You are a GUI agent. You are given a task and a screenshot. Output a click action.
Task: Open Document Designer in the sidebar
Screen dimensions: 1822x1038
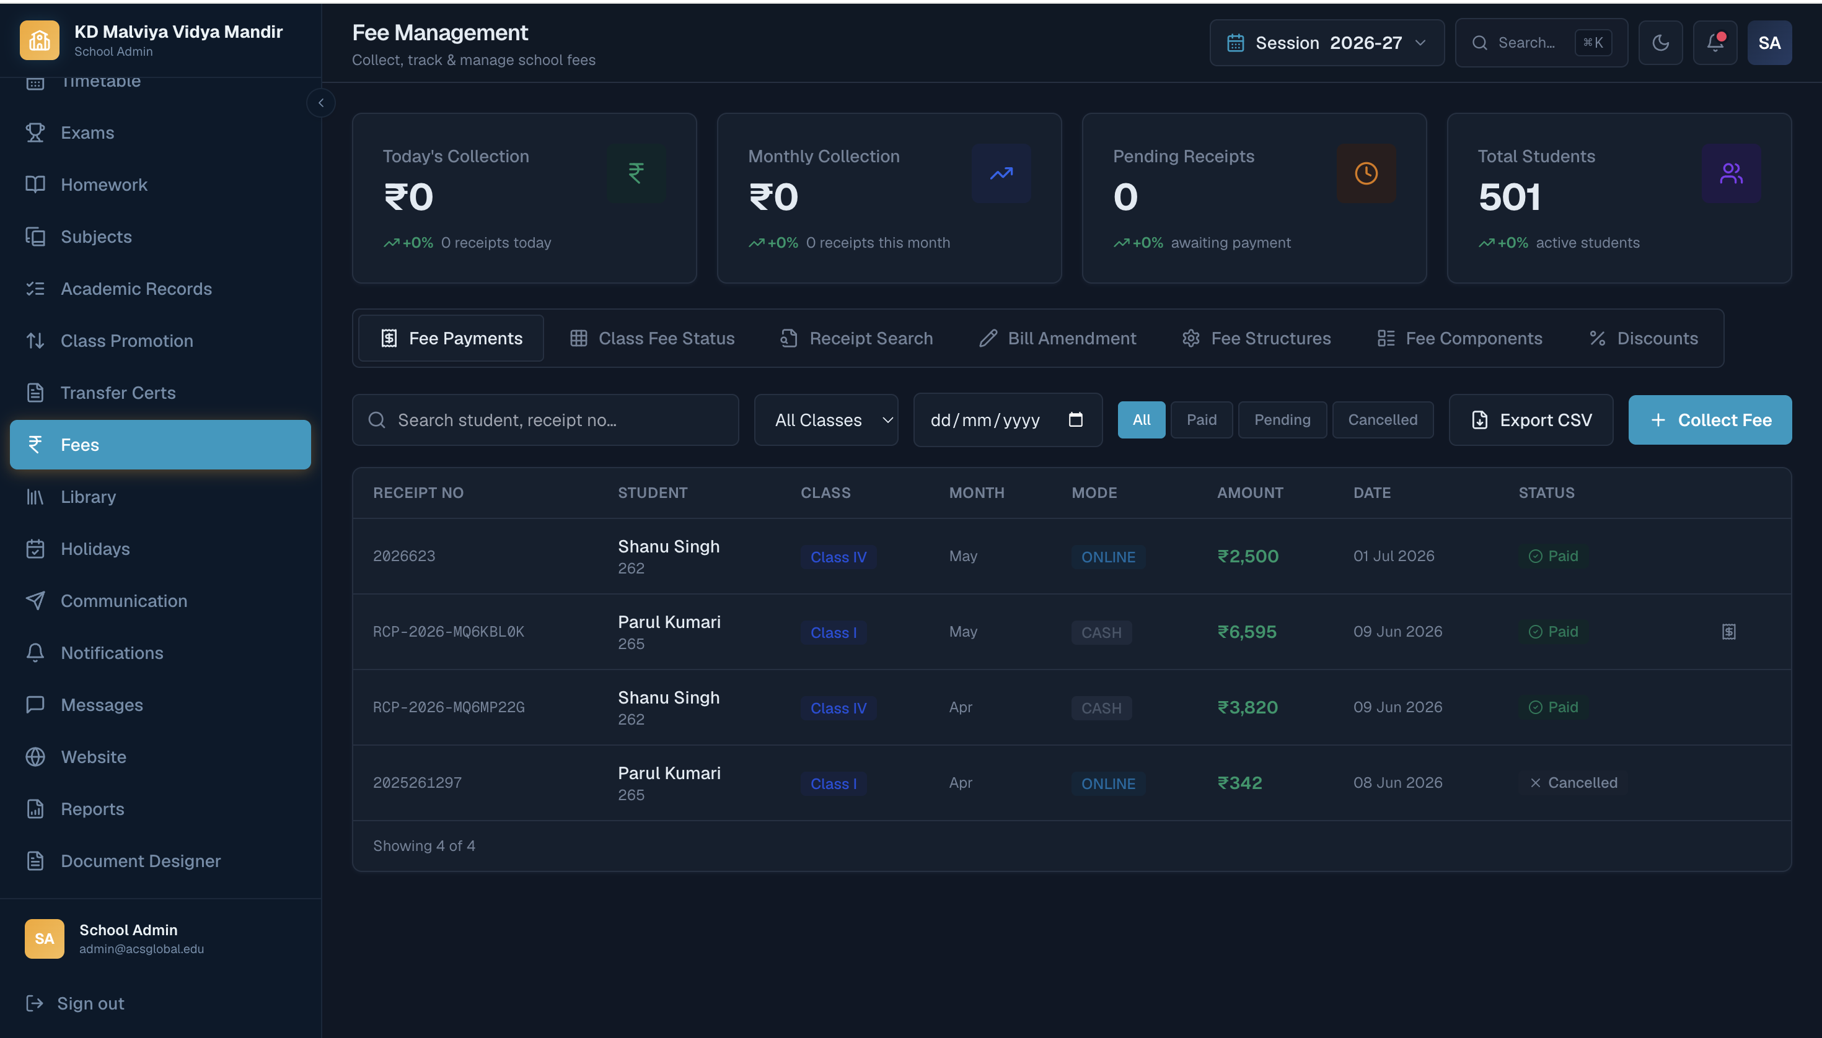point(160,861)
